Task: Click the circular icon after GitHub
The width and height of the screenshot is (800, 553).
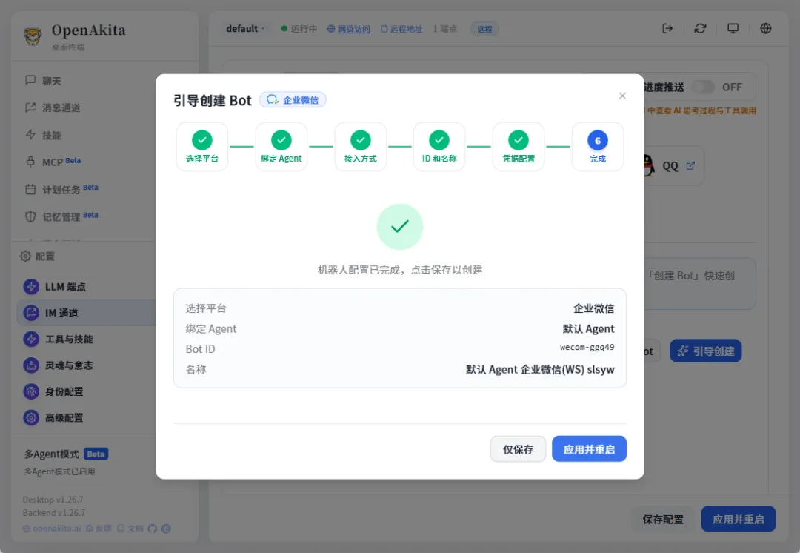Action: (x=167, y=529)
